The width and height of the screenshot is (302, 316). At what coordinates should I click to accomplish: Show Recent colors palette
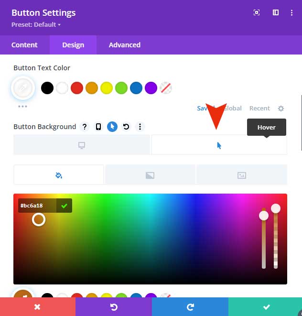259,108
